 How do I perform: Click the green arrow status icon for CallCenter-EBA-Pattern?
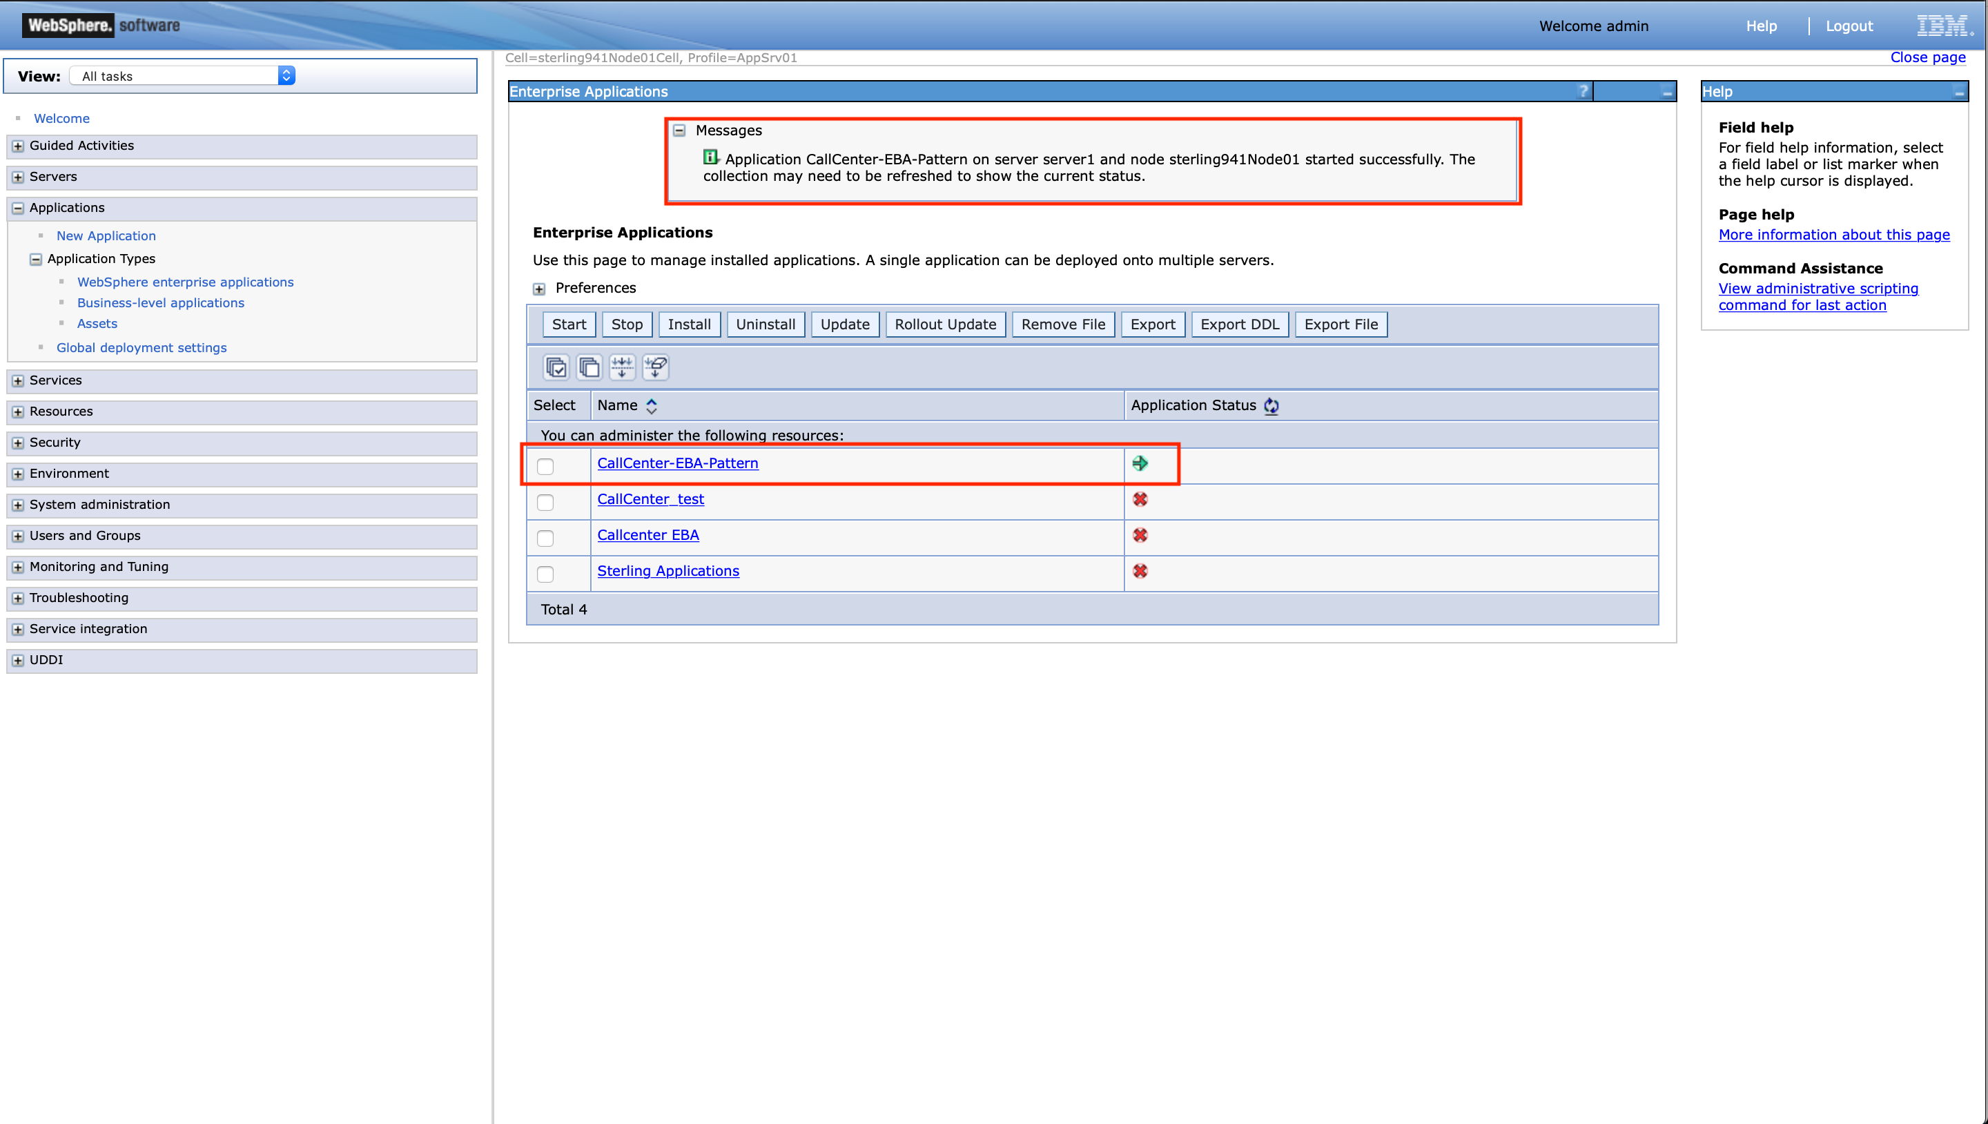click(x=1142, y=463)
